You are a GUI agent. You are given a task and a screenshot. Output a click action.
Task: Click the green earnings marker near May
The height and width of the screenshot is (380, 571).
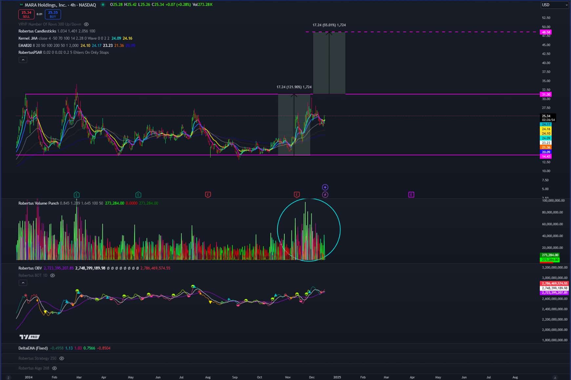coord(138,195)
